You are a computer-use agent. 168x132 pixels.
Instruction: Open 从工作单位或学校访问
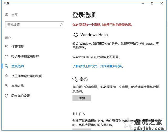pyautogui.click(x=27, y=76)
